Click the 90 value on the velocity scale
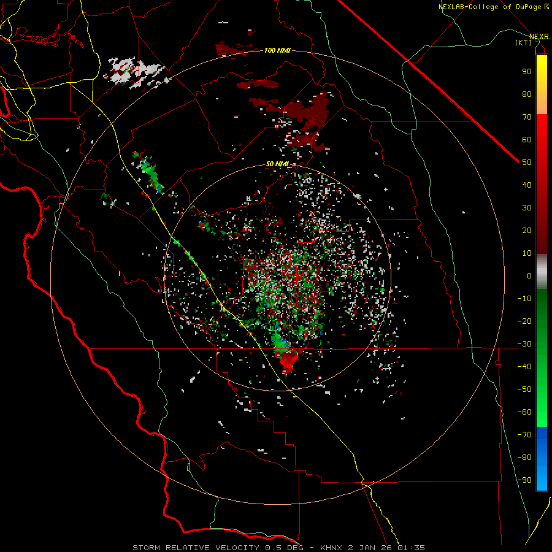Viewport: 552px width, 552px height. 527,72
